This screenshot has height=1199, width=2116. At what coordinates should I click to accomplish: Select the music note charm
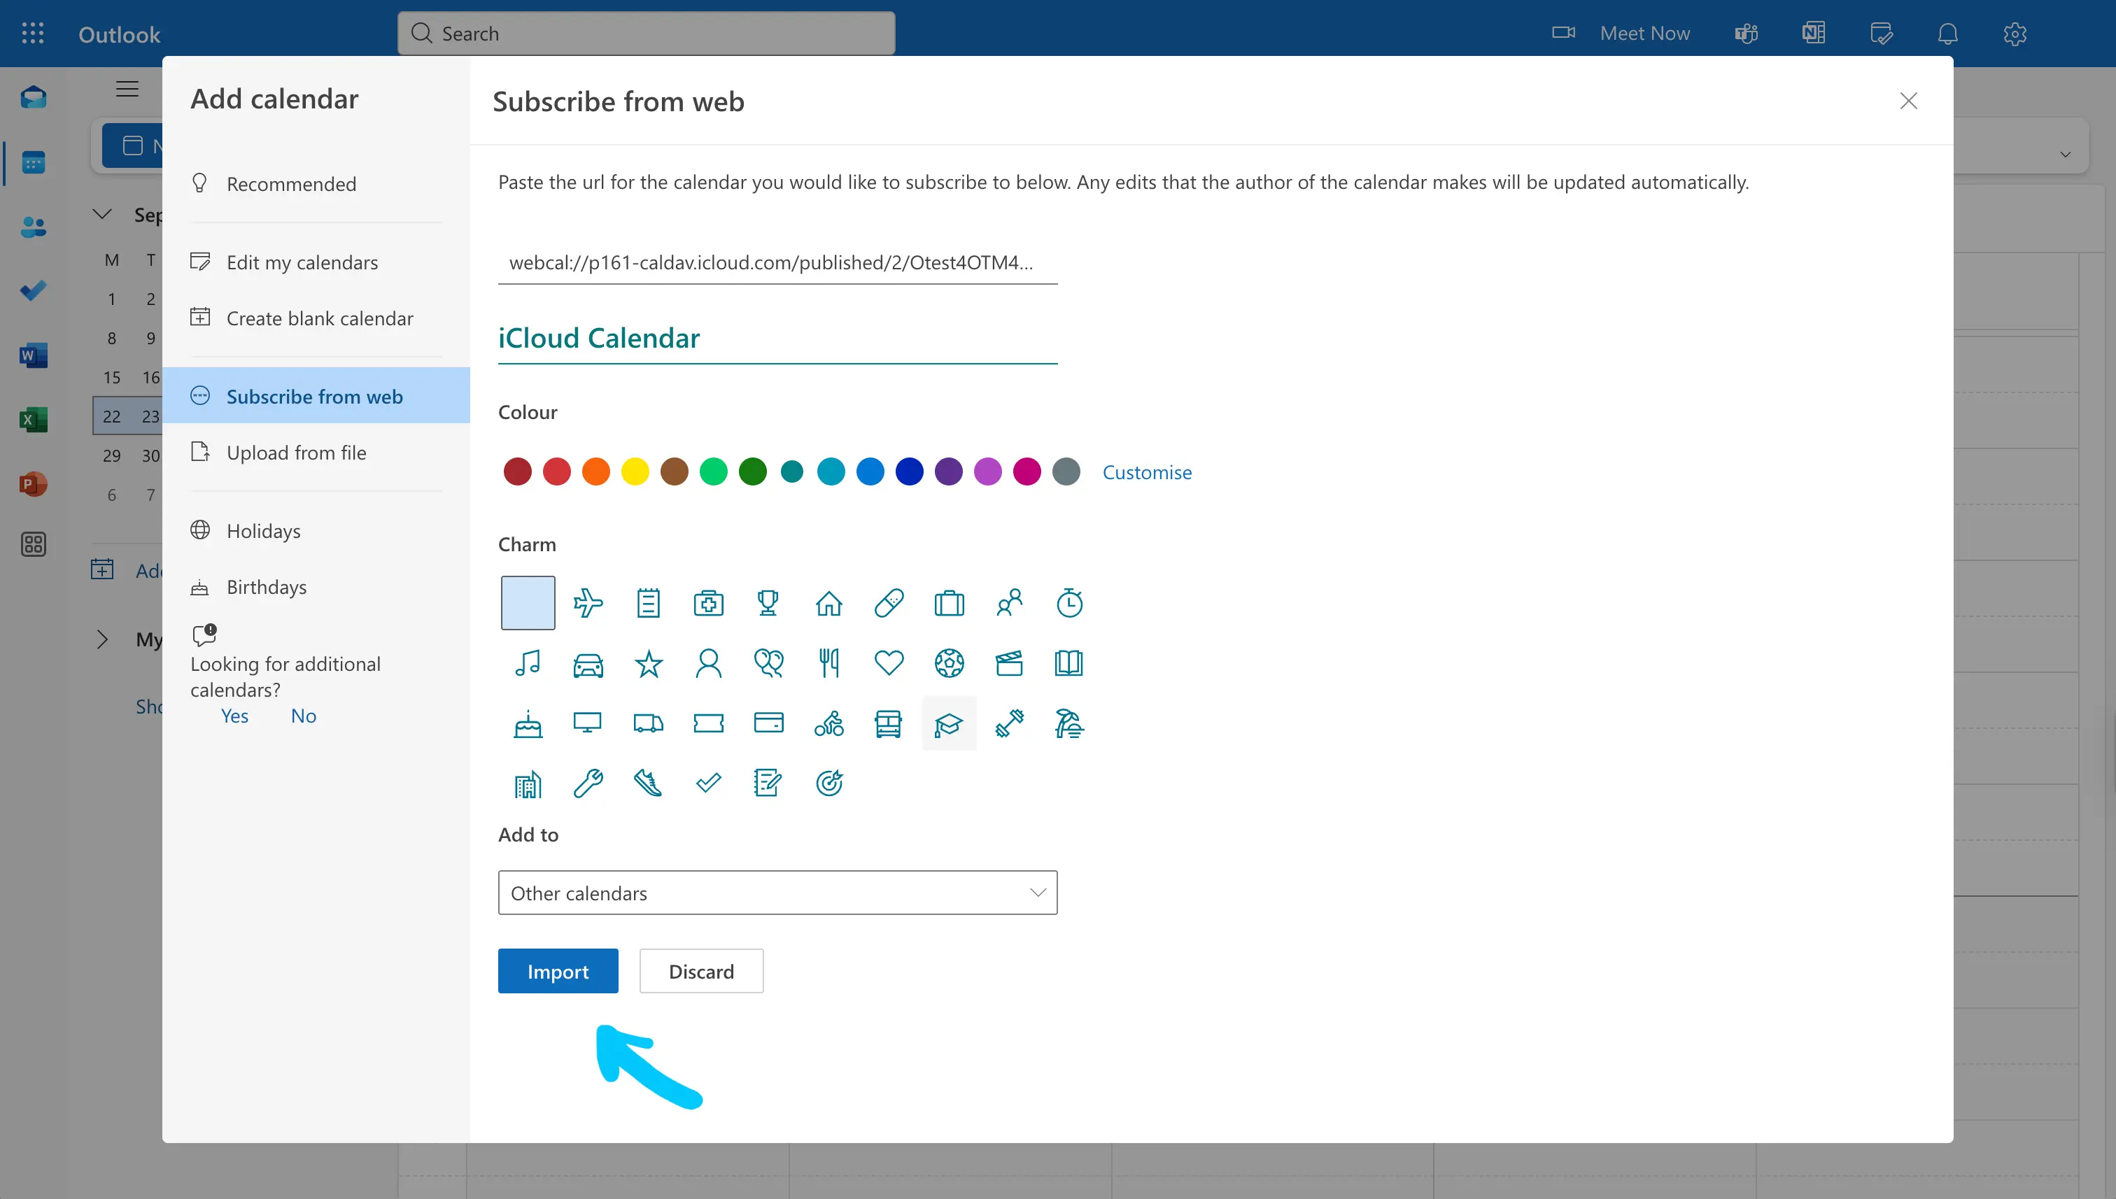point(527,663)
